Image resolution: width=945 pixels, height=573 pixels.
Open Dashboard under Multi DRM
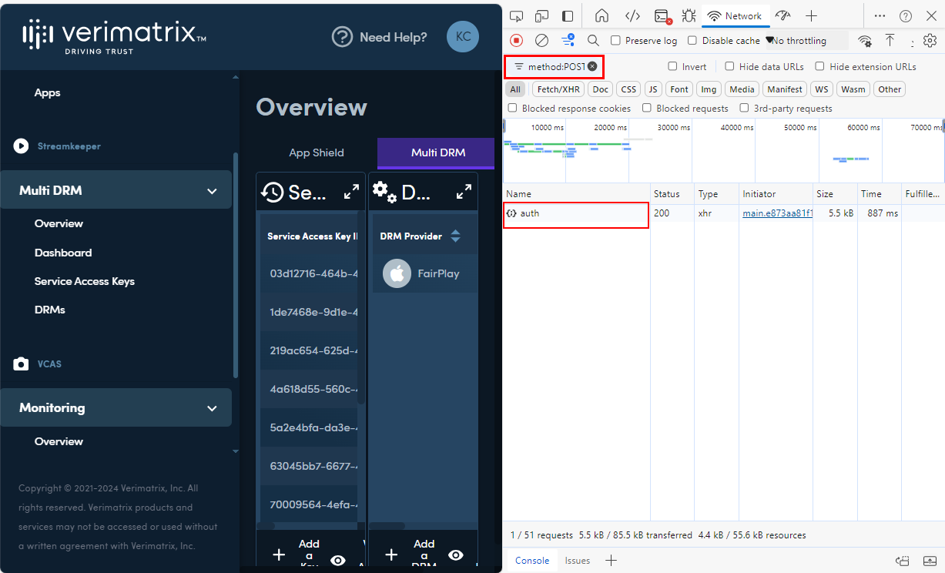coord(63,253)
